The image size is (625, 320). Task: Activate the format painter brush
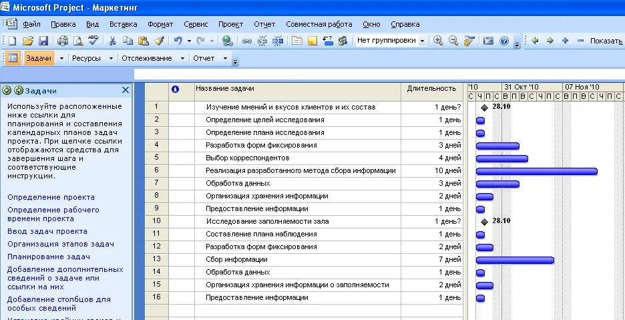(x=159, y=41)
